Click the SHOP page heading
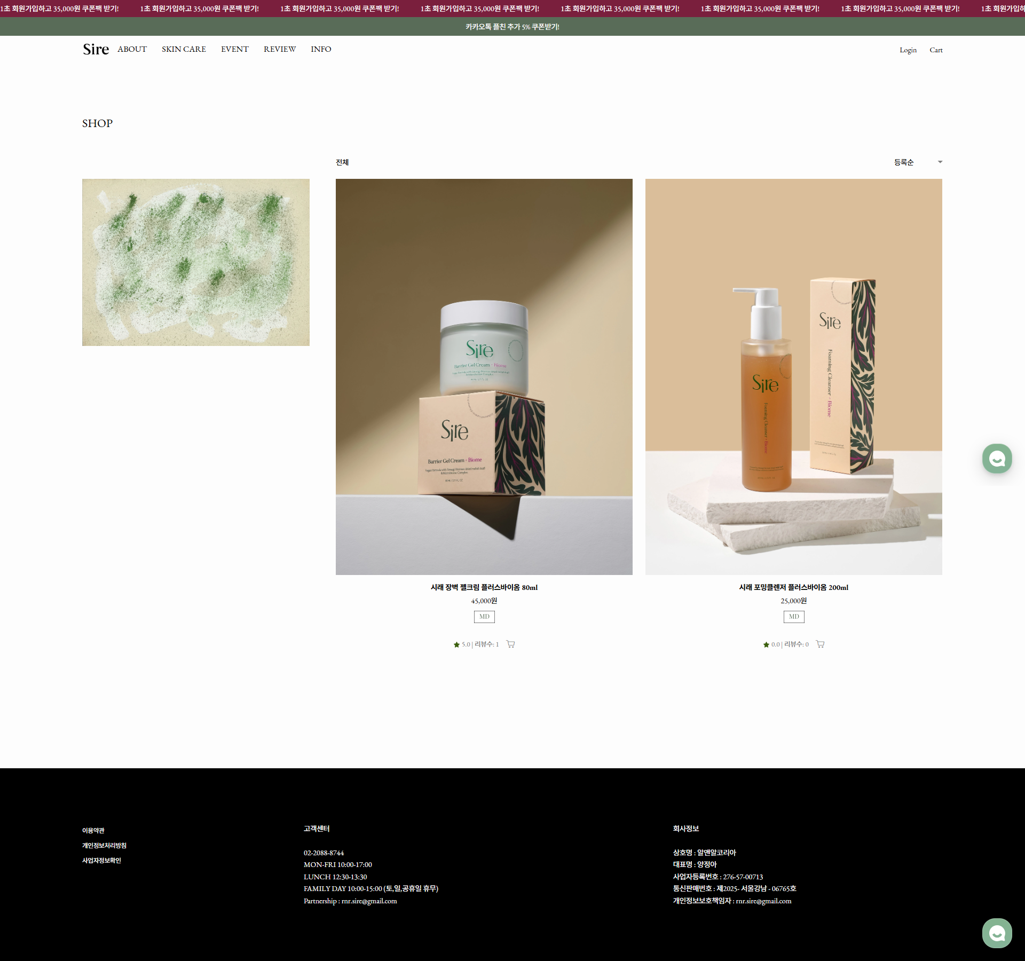 (x=97, y=123)
